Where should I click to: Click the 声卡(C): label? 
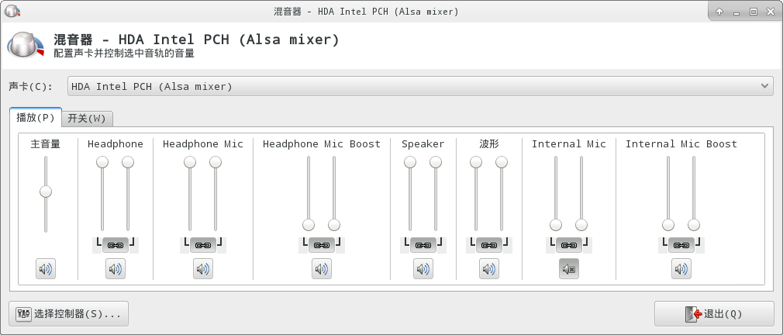(31, 86)
